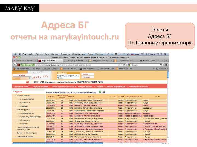The image size is (197, 147).
Task: Open Текущие продажи dropdown in red bar
Action: pyautogui.click(x=40, y=87)
